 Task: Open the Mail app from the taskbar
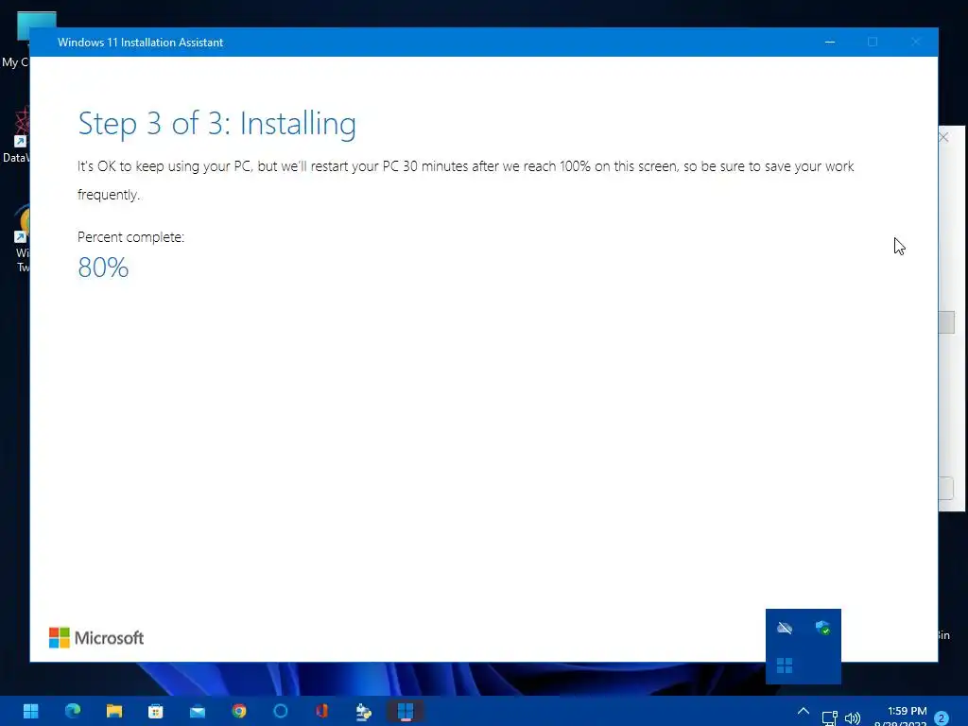coord(198,712)
